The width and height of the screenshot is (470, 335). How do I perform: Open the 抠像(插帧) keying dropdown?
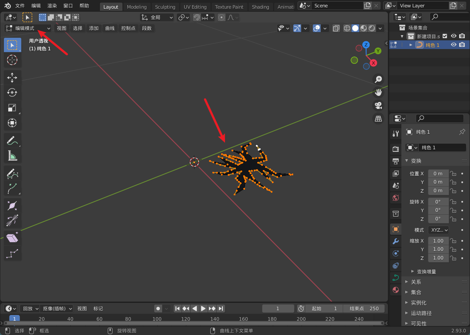(56, 309)
